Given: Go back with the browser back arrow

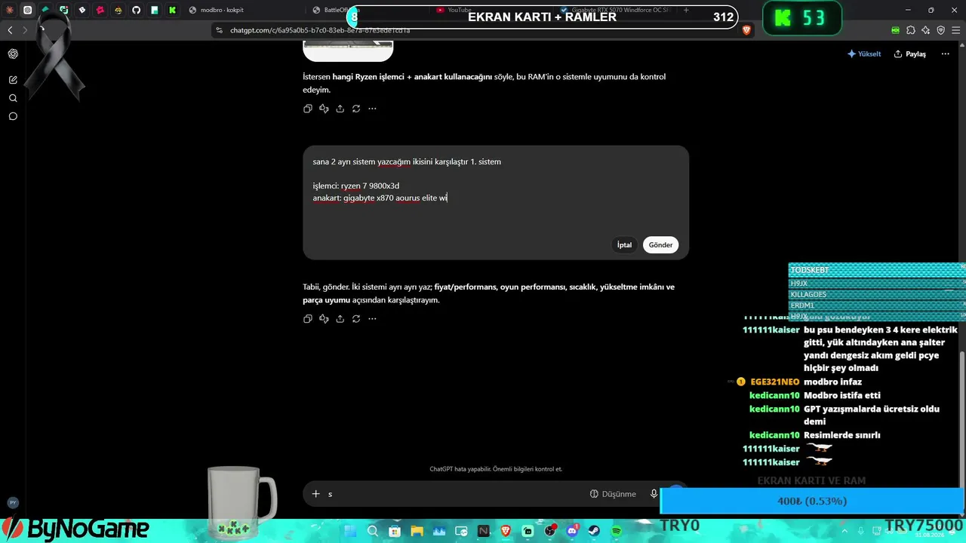Looking at the screenshot, I should [10, 30].
